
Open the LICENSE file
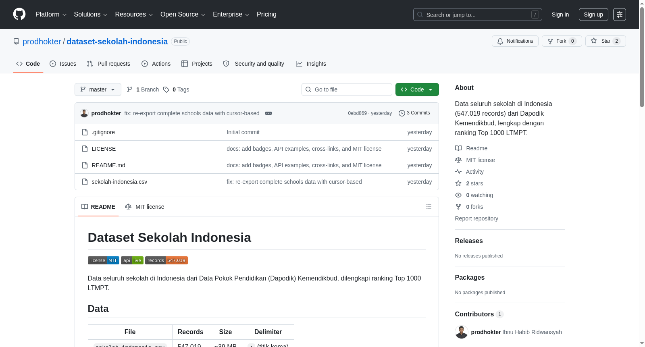click(x=104, y=149)
